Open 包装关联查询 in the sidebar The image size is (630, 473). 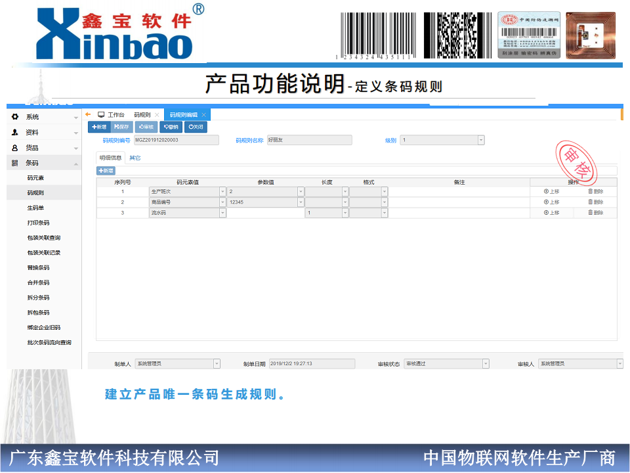tap(44, 238)
